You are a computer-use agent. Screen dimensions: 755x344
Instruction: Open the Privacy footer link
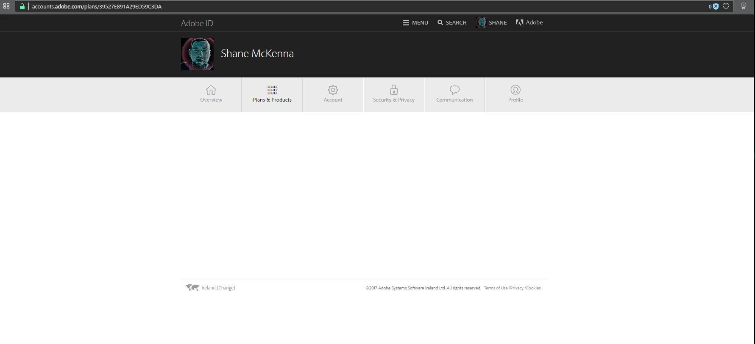click(517, 288)
